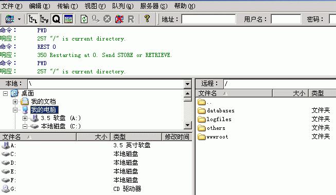Open the 视图(V) menu

(x=95, y=6)
